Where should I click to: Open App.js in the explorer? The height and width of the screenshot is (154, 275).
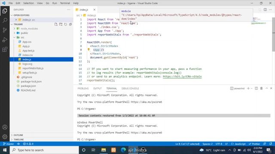26,46
